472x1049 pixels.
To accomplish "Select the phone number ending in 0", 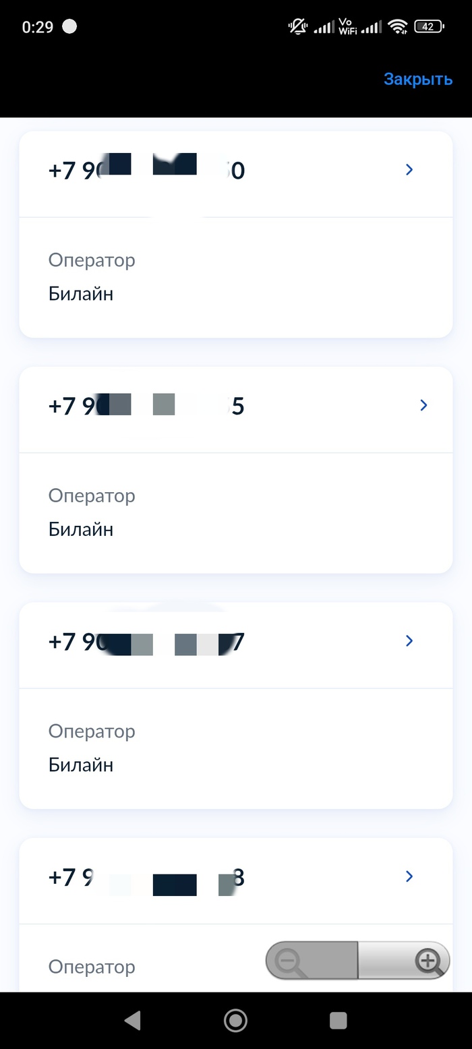I will 146,170.
